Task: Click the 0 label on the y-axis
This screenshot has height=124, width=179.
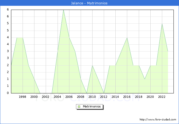Action: coord(8,93)
